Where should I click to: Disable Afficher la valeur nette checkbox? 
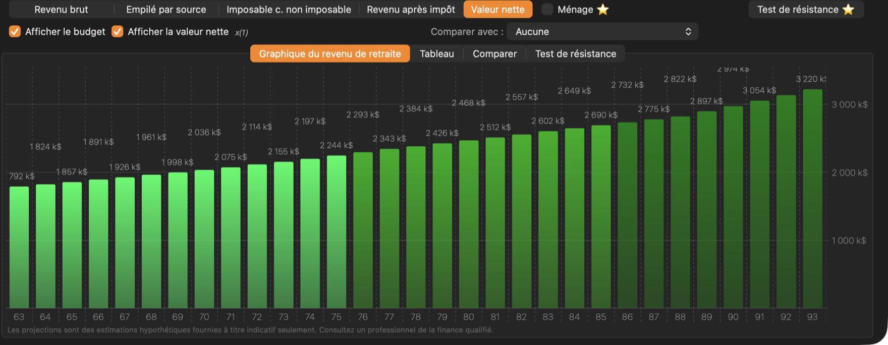coord(118,32)
